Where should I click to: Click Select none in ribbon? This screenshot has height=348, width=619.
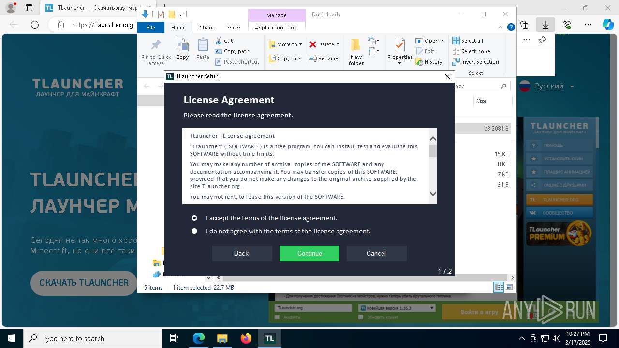coord(472,51)
